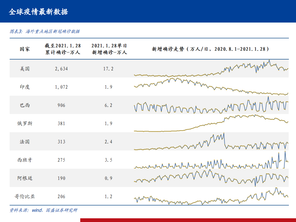Viewport: 296px width, 222px height.
Task: Click the 新增确诊-万人 column header
Action: click(x=110, y=49)
